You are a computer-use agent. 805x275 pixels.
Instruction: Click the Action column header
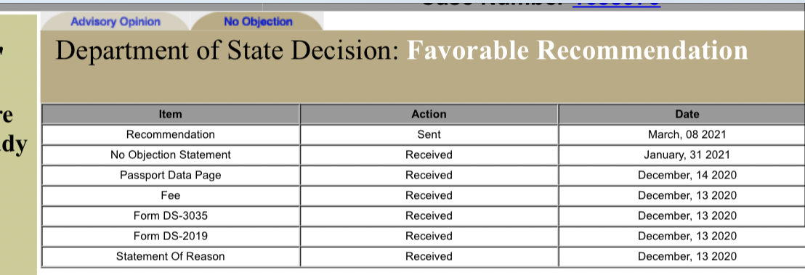(429, 114)
